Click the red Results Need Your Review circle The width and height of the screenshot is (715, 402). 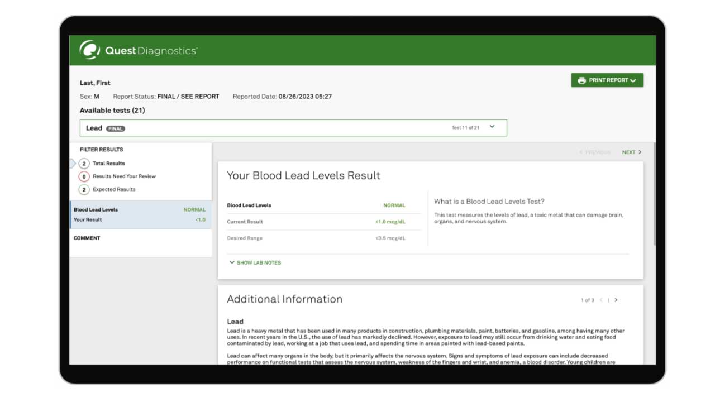click(84, 176)
